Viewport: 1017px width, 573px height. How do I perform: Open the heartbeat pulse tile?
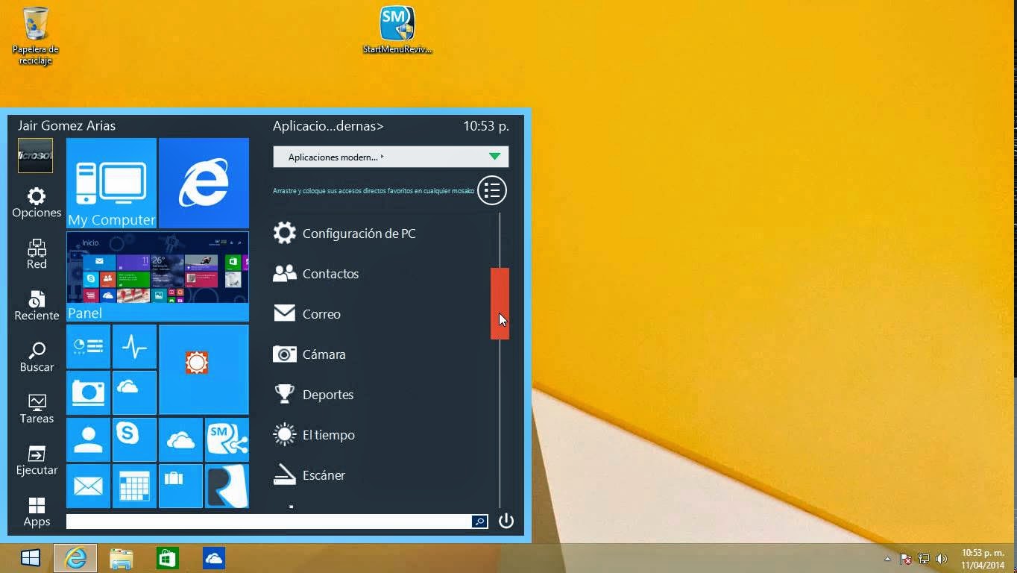pos(134,346)
